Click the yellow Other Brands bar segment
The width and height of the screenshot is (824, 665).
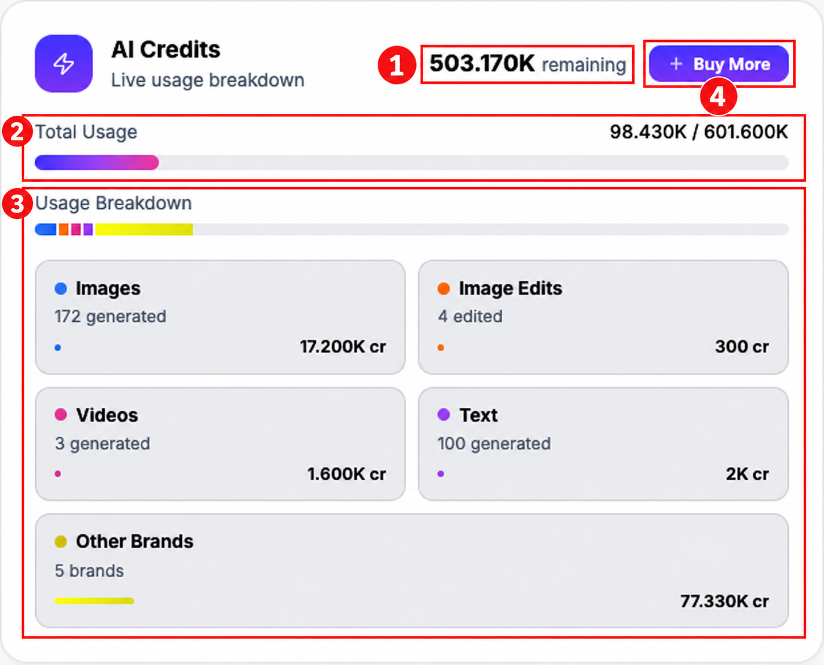point(144,230)
